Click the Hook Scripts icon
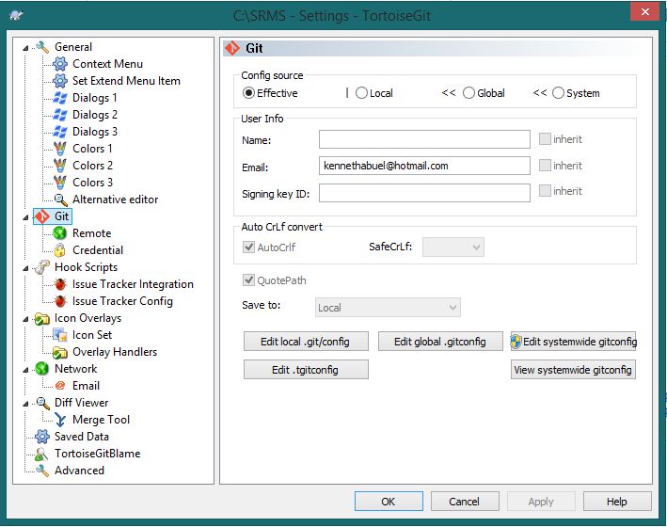 point(42,267)
